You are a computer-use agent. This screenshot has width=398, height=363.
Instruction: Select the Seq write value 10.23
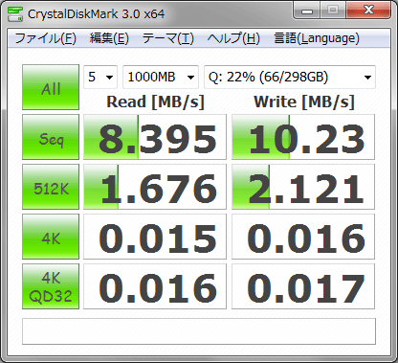click(303, 137)
